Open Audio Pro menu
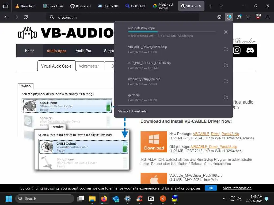The height and width of the screenshot is (205, 274). (83, 51)
